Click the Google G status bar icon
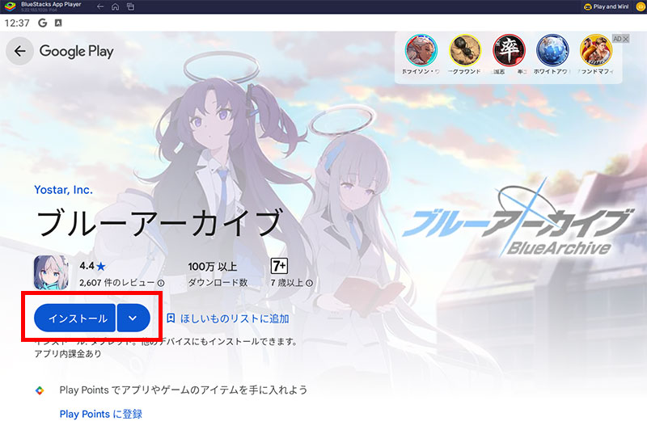Image resolution: width=647 pixels, height=434 pixels. (x=41, y=23)
